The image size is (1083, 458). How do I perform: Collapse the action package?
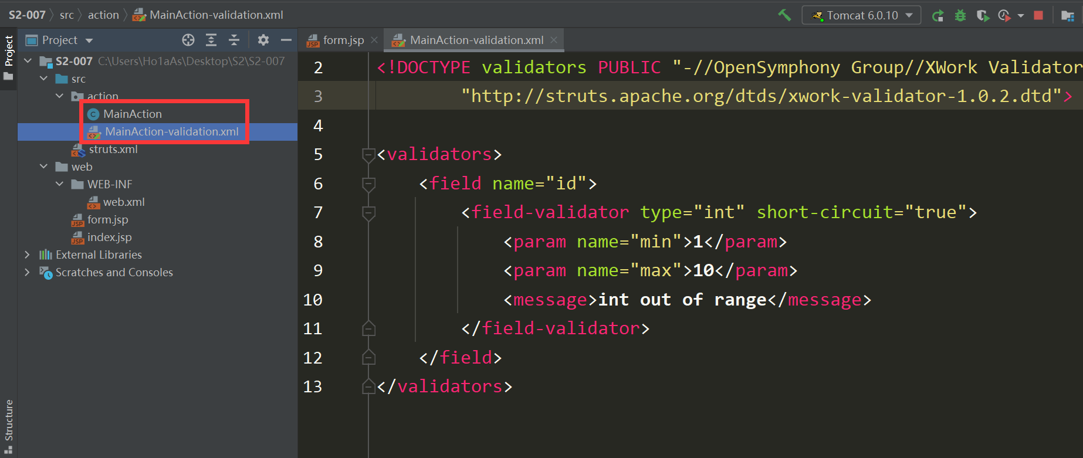coord(59,96)
